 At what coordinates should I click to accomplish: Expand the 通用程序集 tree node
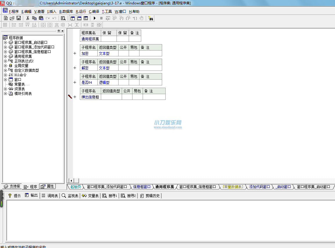tap(5, 56)
